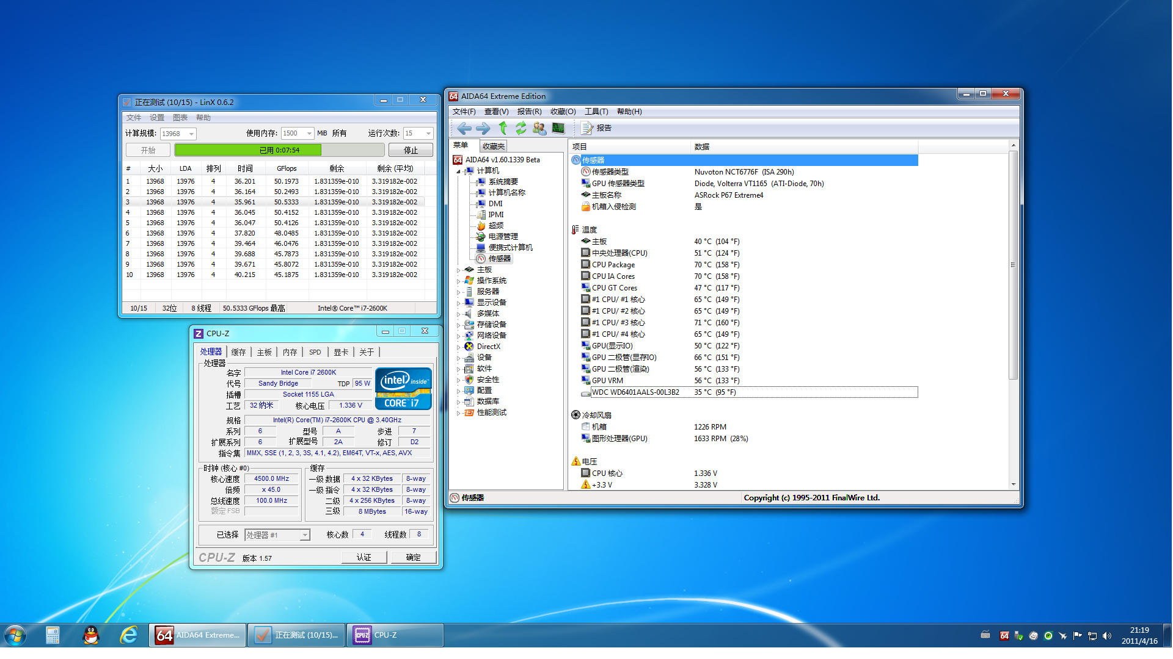
Task: Click the volume speaker tray icon
Action: [1107, 636]
